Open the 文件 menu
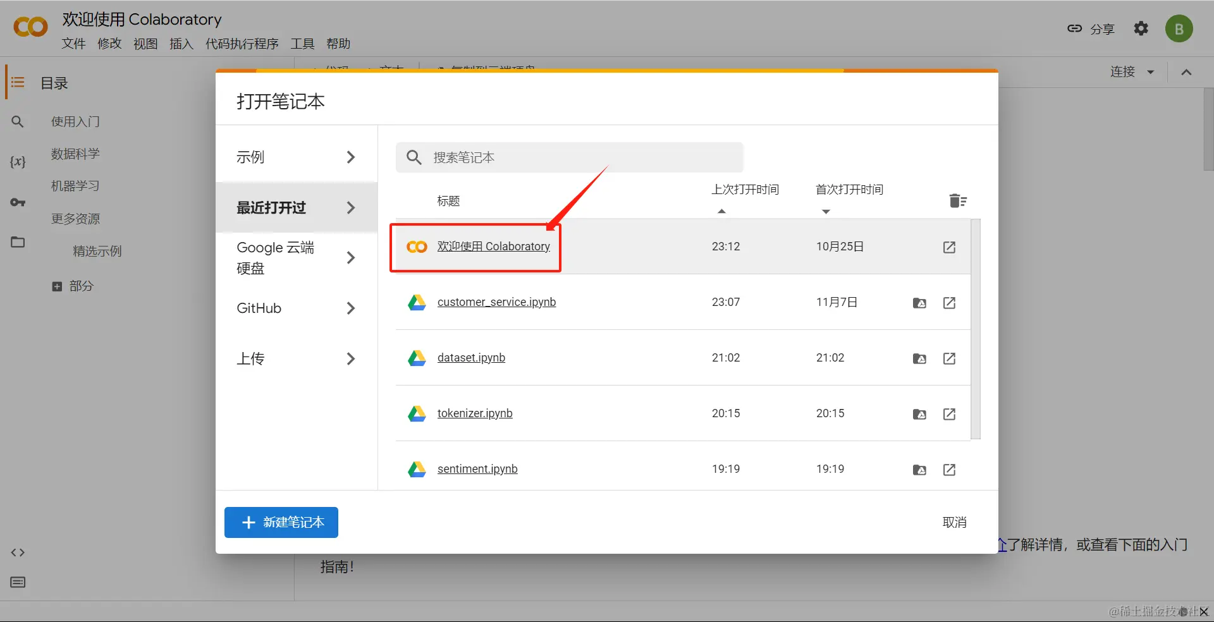The height and width of the screenshot is (622, 1214). tap(73, 44)
